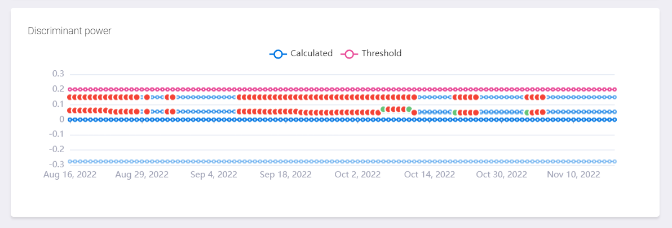Click the pink Threshold legend marker icon
Image resolution: width=672 pixels, height=228 pixels.
(350, 54)
